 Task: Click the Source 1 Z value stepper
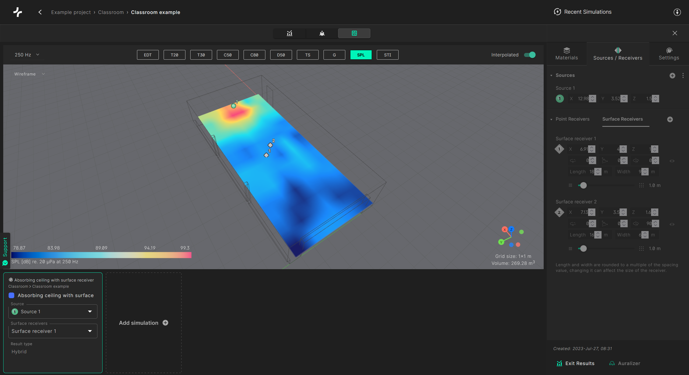[656, 99]
